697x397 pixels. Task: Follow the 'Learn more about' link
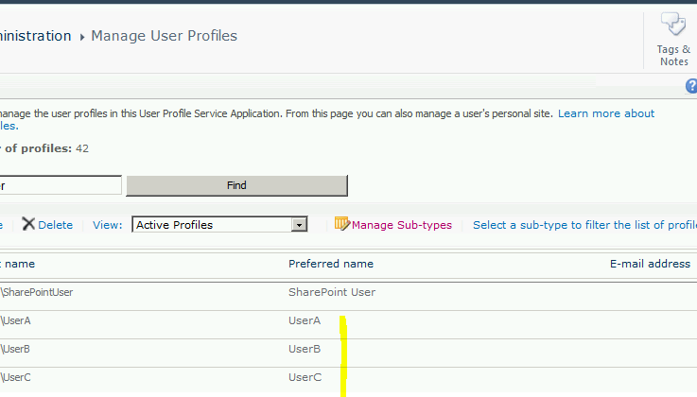[605, 113]
